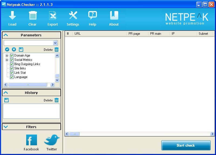The height and width of the screenshot is (155, 216).
Task: Click the Clear trash bin icon
Action: coord(33,15)
